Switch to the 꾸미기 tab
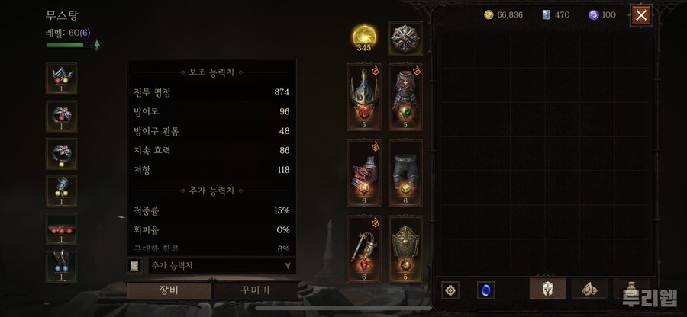The image size is (687, 317). pos(255,291)
